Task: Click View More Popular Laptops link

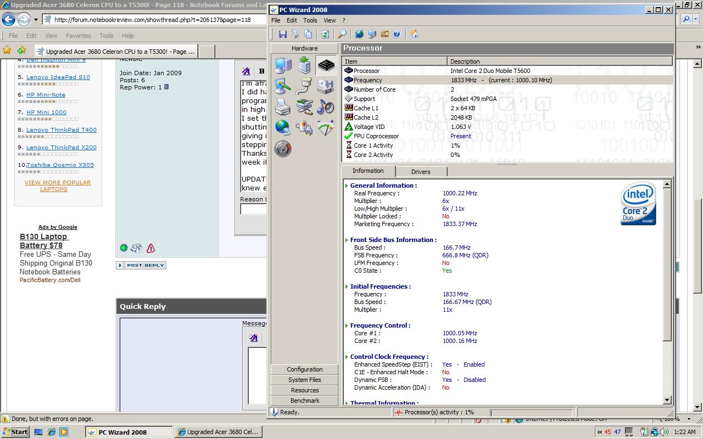Action: tap(58, 185)
